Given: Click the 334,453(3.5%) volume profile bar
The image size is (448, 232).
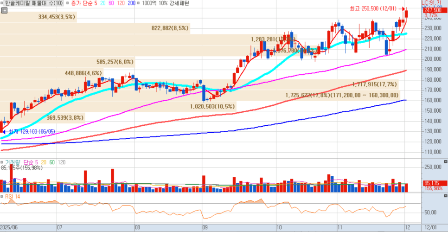Looking at the screenshot, I should pos(38,17).
